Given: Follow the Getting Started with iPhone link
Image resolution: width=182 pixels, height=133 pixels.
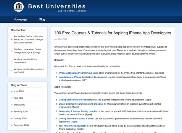Looking at the screenshot, I should [73, 100].
